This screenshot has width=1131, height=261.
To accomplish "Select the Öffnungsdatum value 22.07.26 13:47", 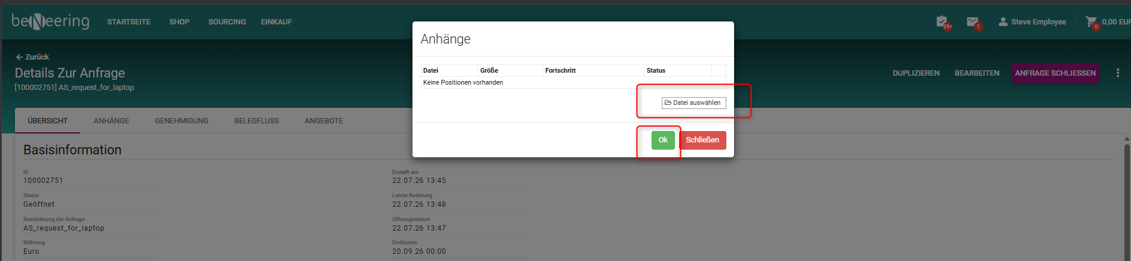I will pyautogui.click(x=419, y=228).
